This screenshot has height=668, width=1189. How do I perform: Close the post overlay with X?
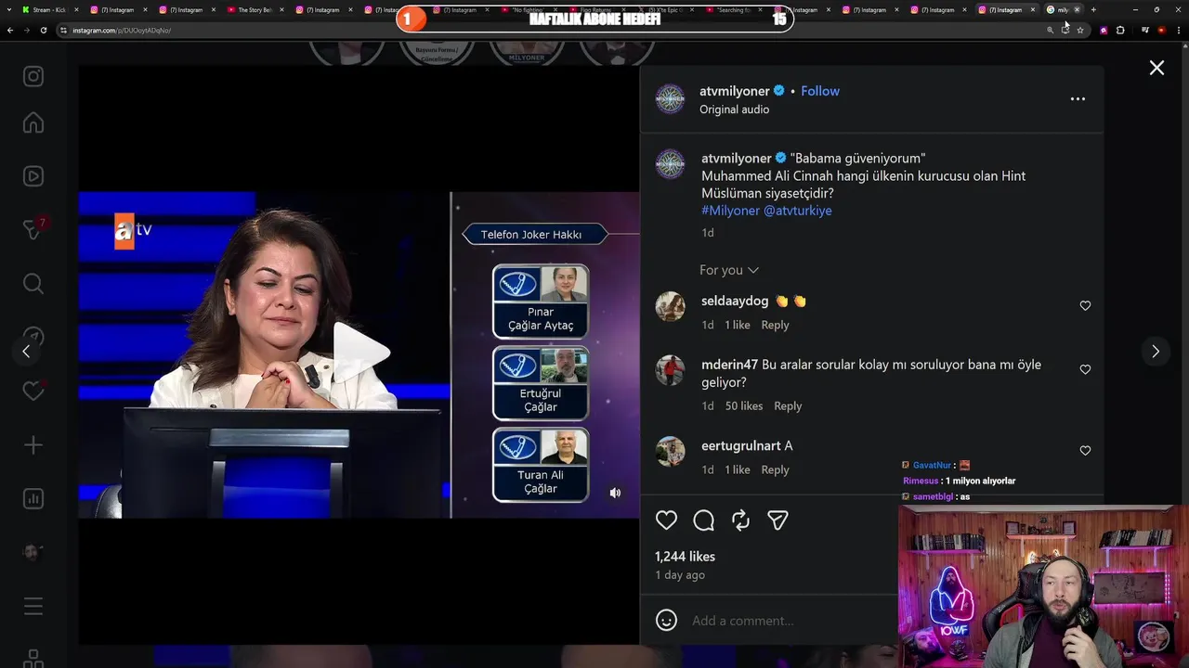pyautogui.click(x=1156, y=68)
